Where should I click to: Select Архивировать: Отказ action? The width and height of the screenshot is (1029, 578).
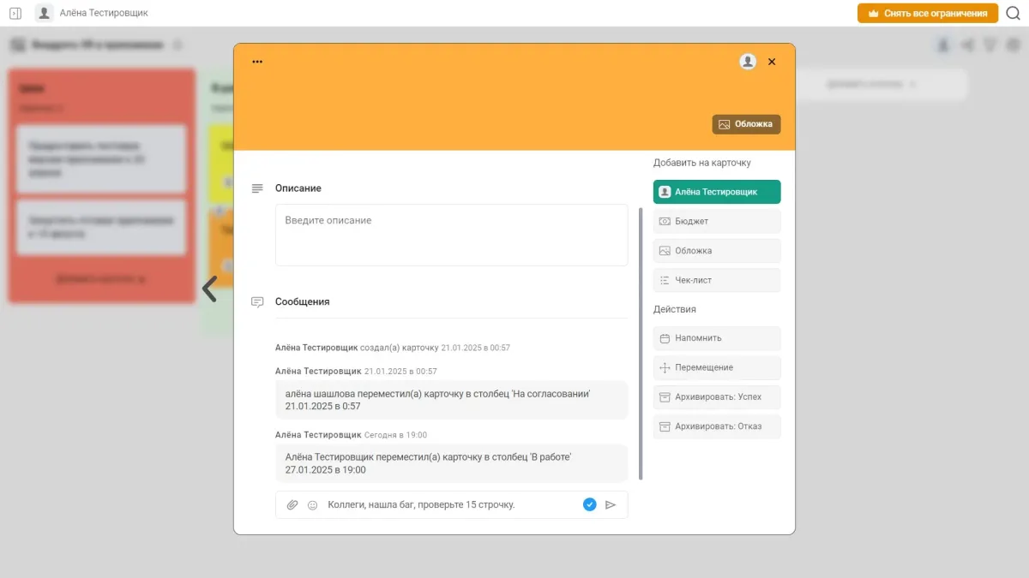click(717, 426)
